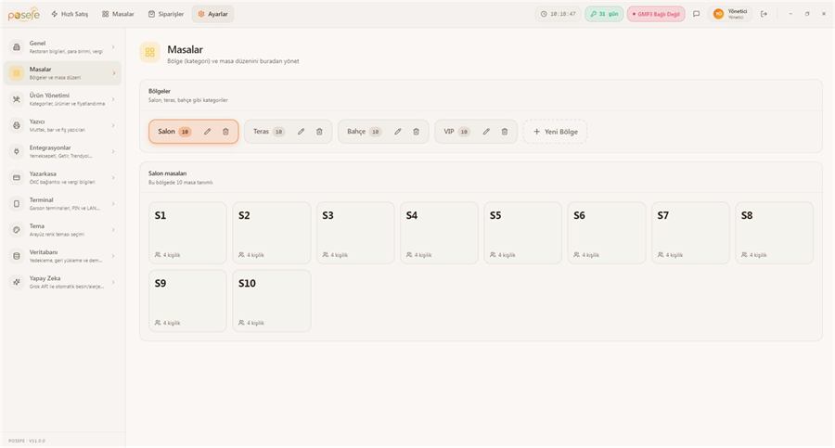Click the Entegrasyonlar plug icon
This screenshot has width=835, height=448.
17,151
